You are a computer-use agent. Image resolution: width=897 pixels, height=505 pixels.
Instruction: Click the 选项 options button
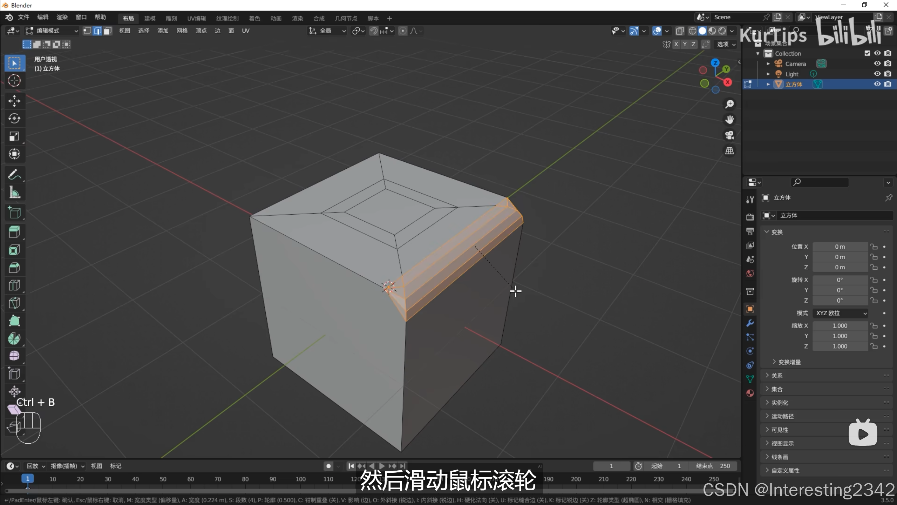726,44
